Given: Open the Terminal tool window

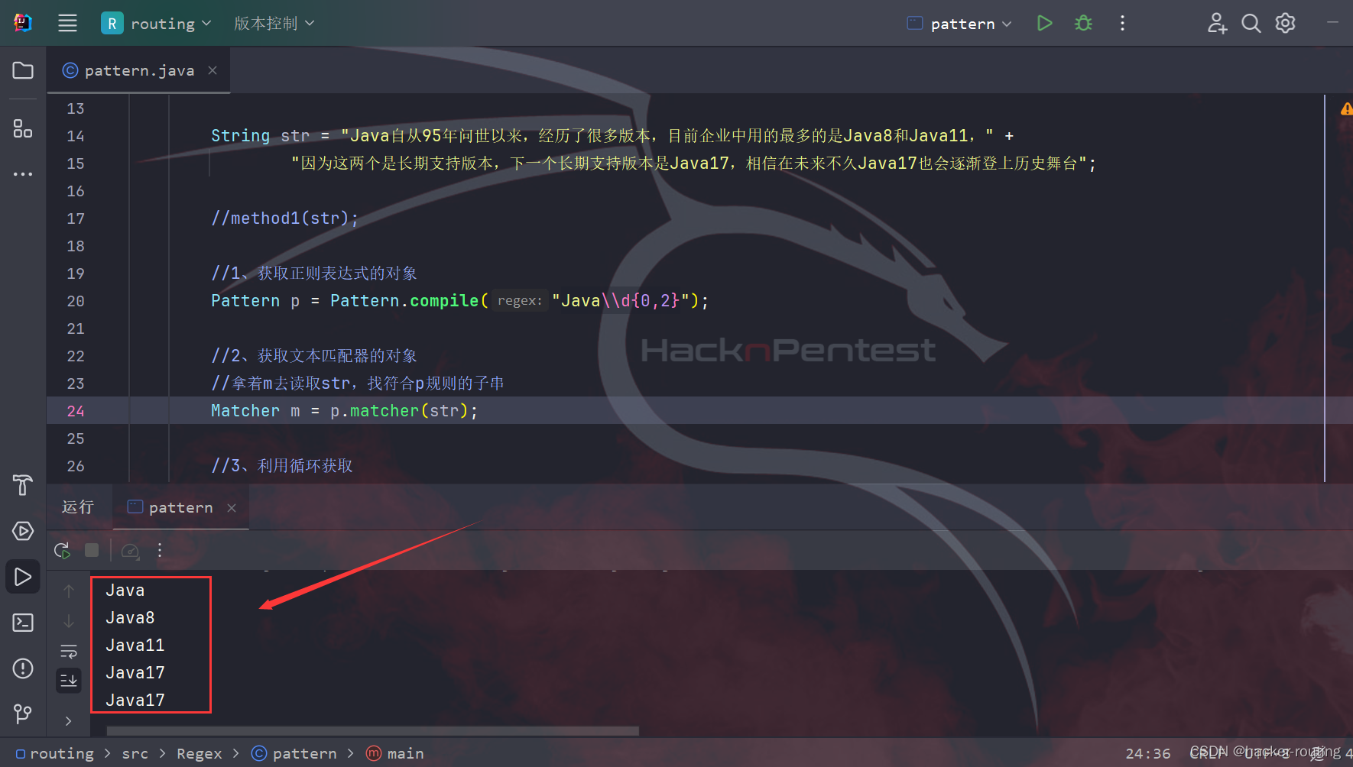Looking at the screenshot, I should click(22, 623).
